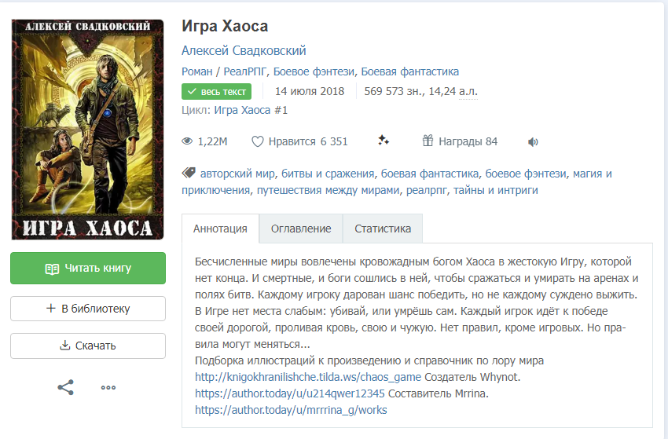This screenshot has height=439, width=668.
Task: Select the Аннотация tab
Action: coord(220,229)
